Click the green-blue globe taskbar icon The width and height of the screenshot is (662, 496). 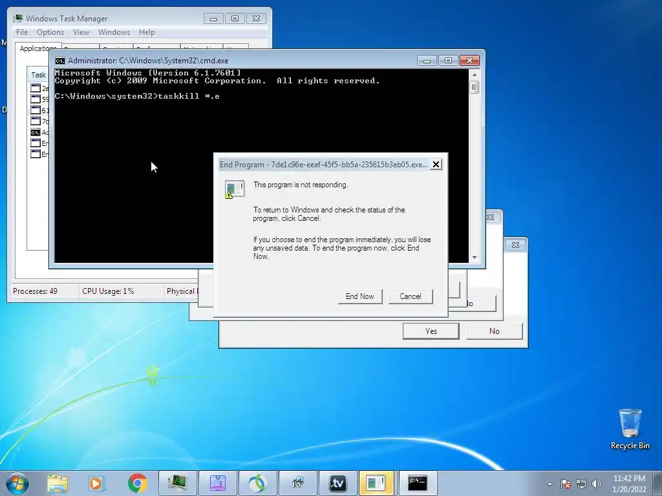(257, 483)
